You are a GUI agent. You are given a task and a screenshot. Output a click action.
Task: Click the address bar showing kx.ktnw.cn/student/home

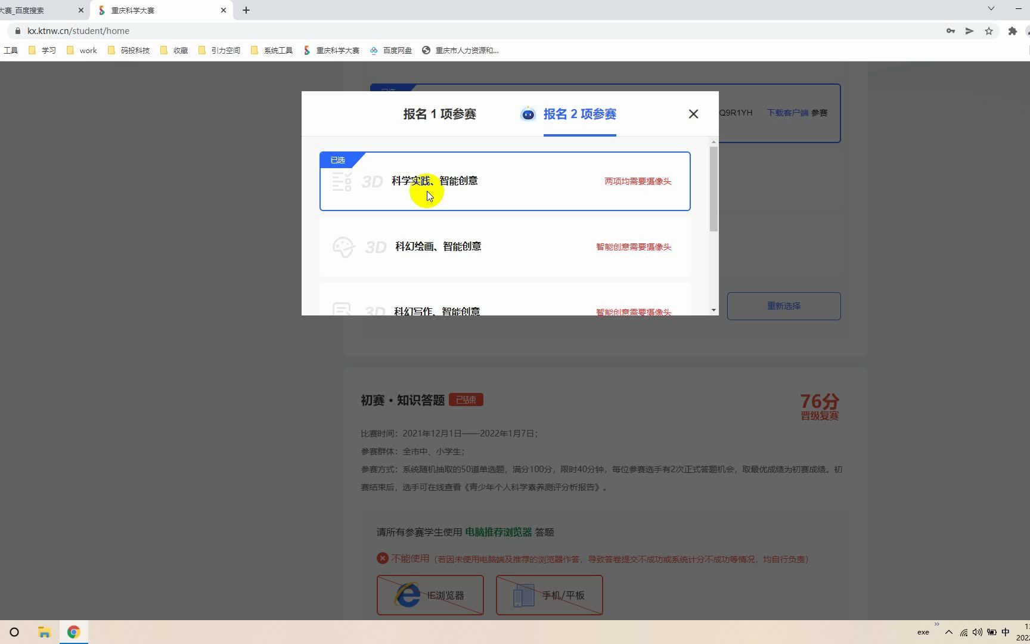coord(477,31)
